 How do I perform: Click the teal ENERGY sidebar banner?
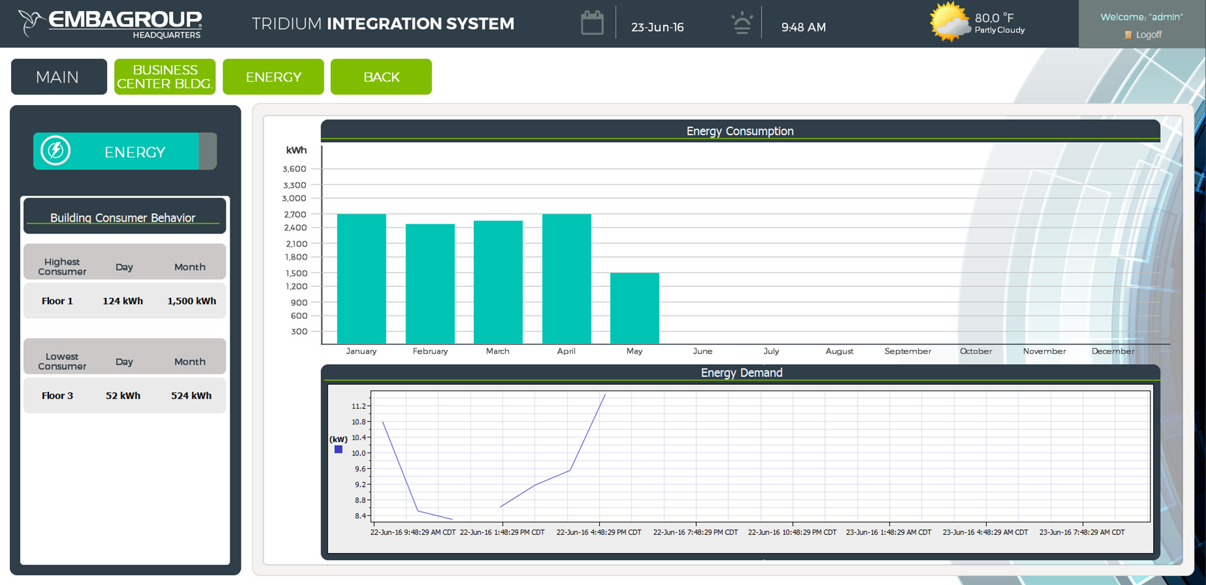coord(116,151)
